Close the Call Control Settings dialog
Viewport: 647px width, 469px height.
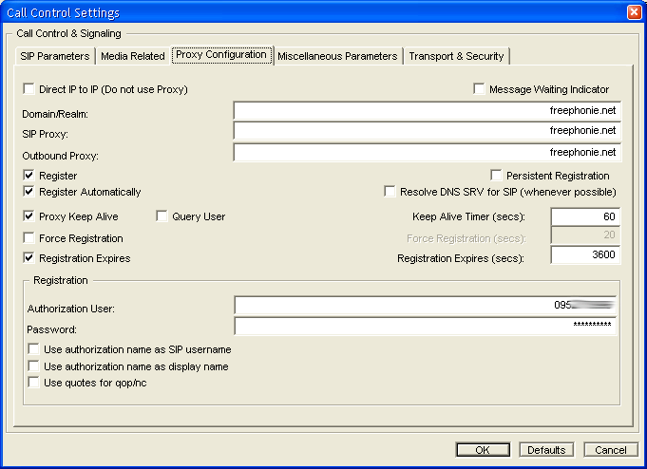pyautogui.click(x=634, y=12)
